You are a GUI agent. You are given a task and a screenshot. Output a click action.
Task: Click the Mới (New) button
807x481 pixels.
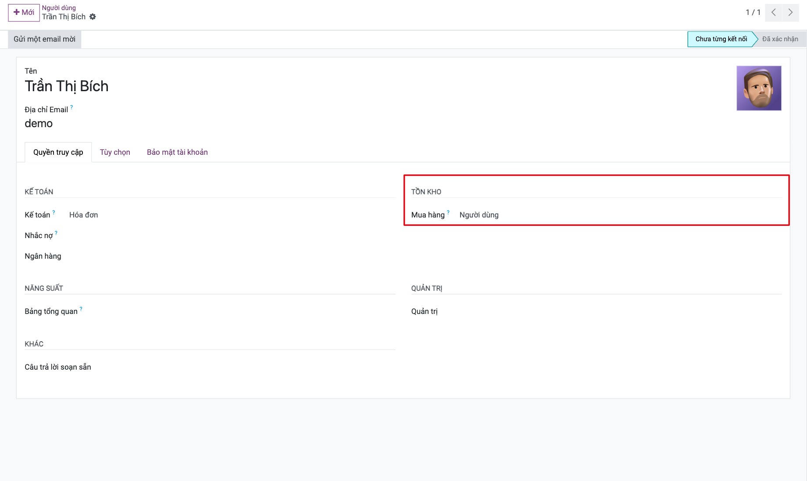tap(24, 12)
